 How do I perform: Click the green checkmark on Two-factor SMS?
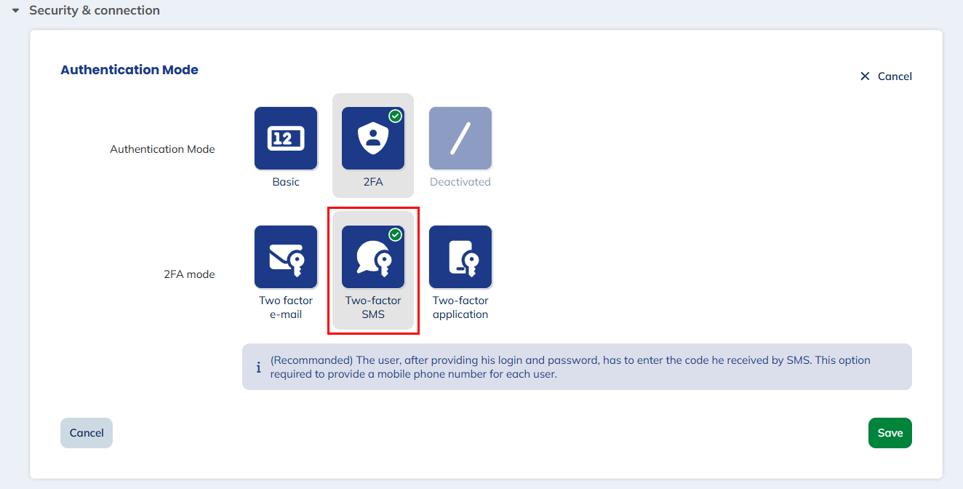(395, 234)
